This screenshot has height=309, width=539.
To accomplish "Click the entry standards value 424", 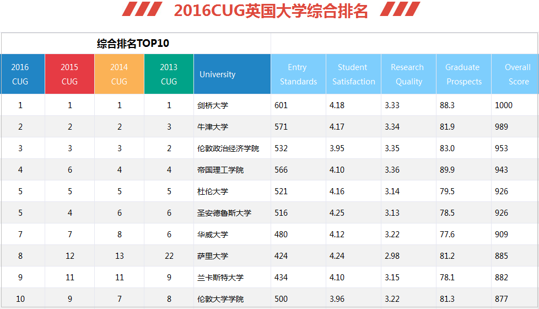I will pos(281,255).
